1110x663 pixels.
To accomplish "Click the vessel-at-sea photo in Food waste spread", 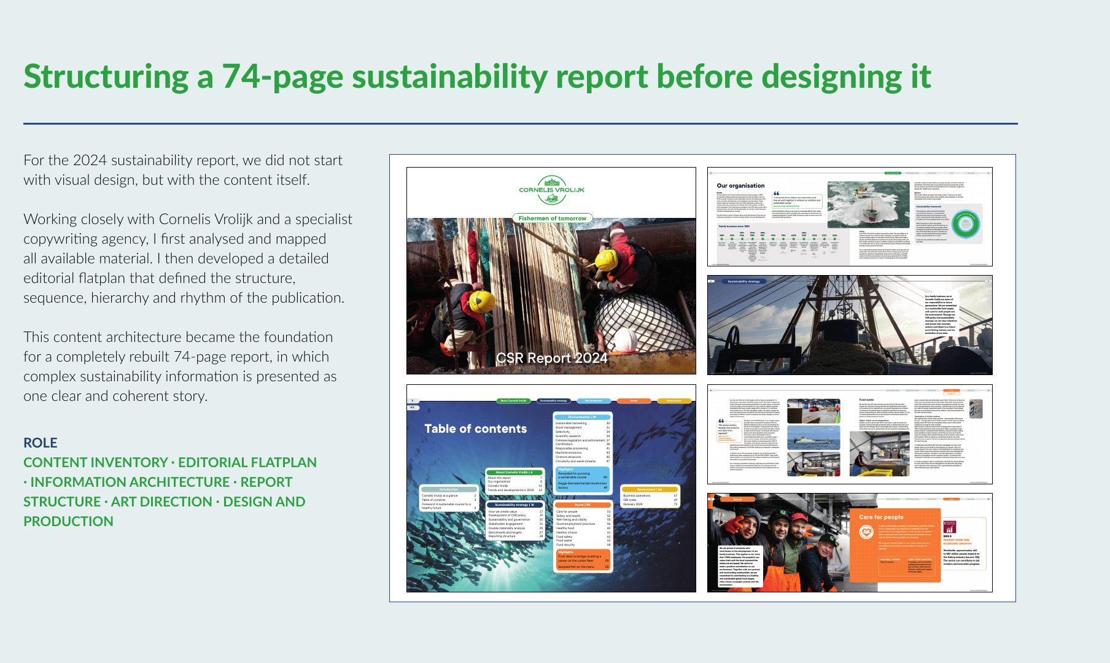I will point(813,438).
